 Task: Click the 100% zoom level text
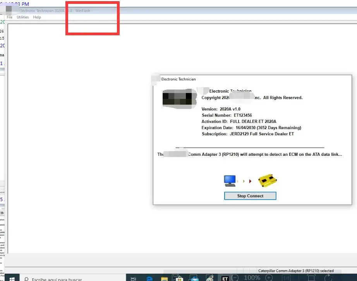coord(252,278)
